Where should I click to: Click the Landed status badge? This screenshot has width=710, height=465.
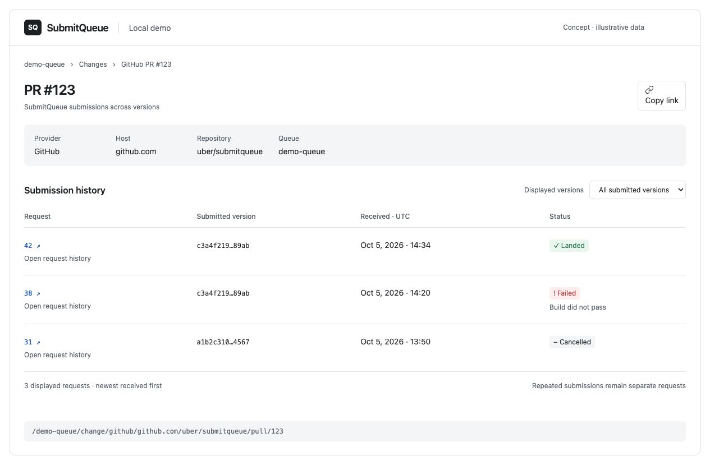coord(569,245)
